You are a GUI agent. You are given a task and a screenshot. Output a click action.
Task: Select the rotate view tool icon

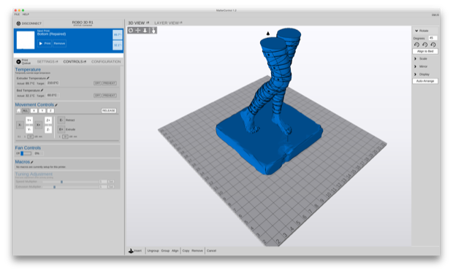coord(131,31)
